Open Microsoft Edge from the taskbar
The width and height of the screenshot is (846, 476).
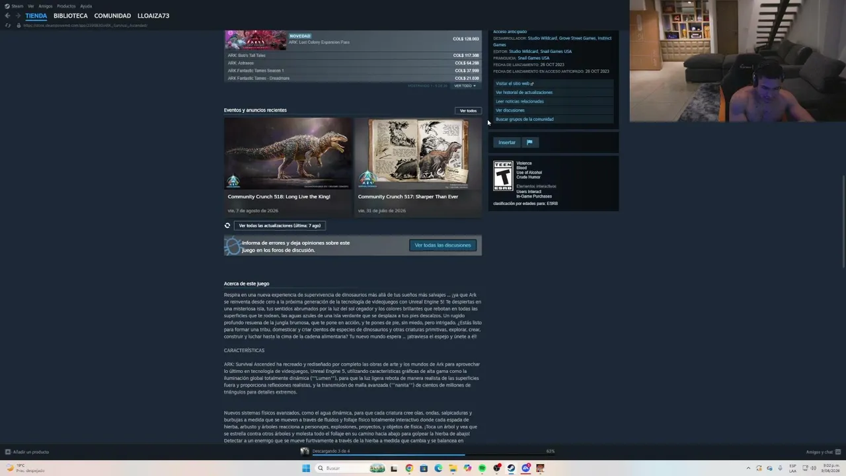click(x=438, y=468)
